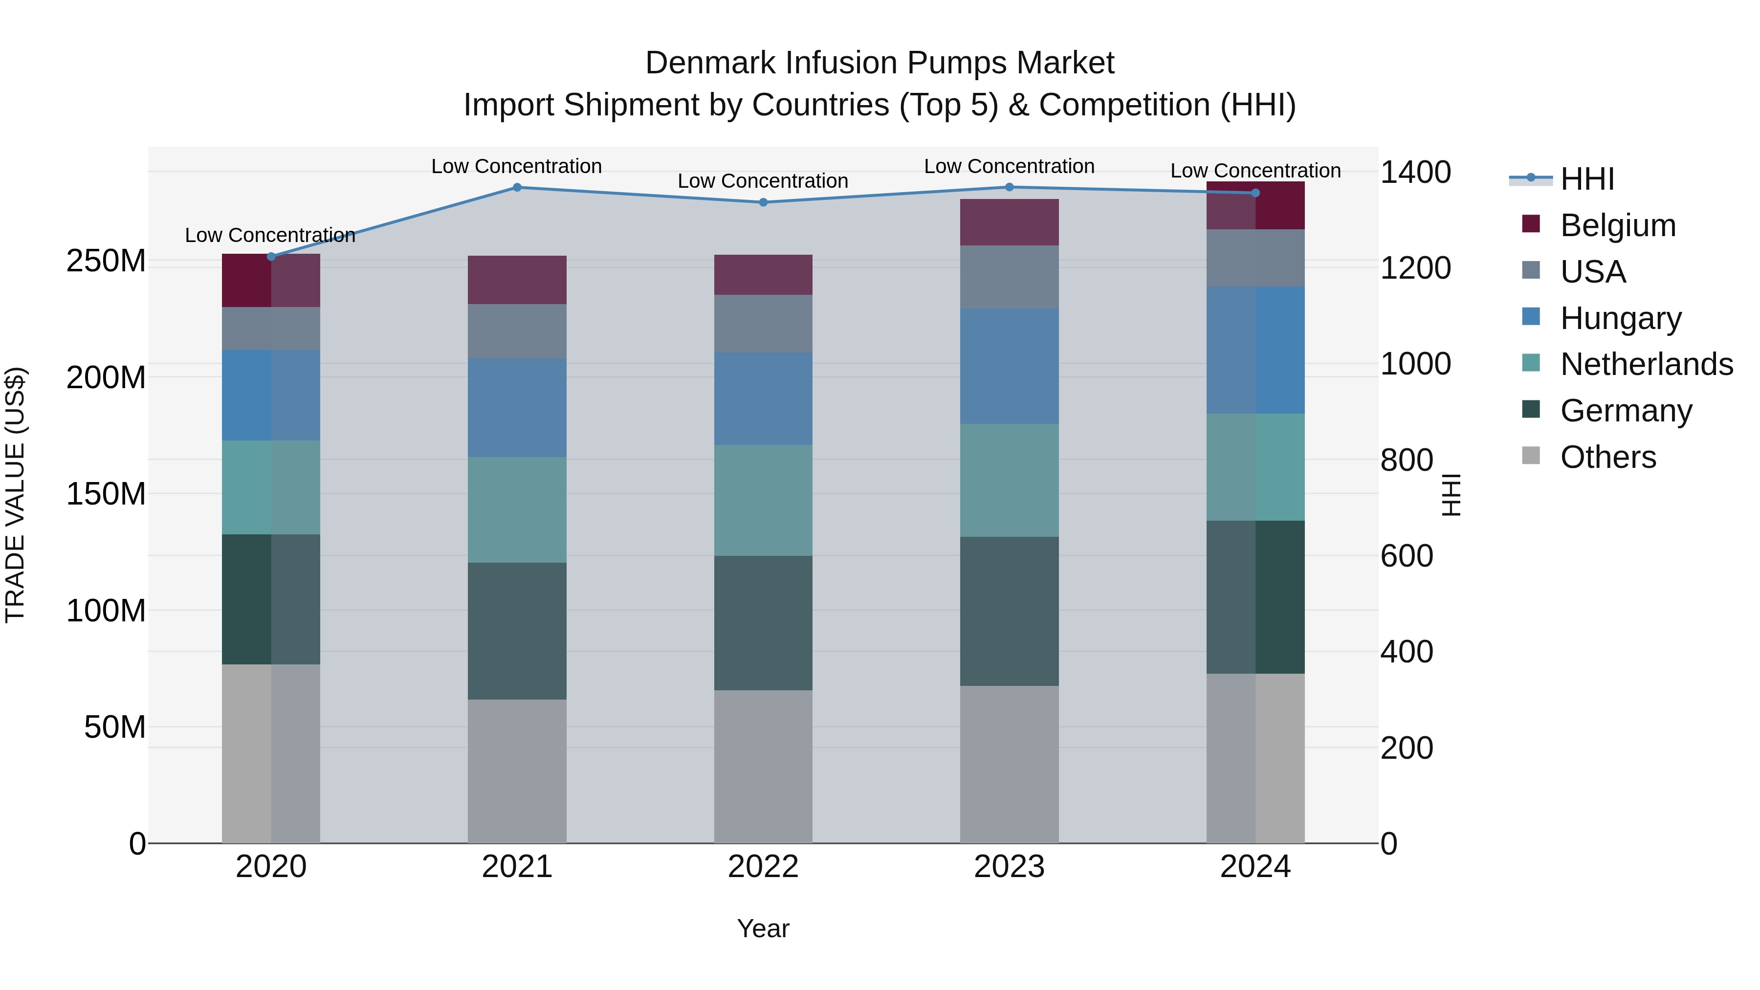Click the Low Concentration label above 2020
Viewport: 1760px width, 990px height.
270,236
